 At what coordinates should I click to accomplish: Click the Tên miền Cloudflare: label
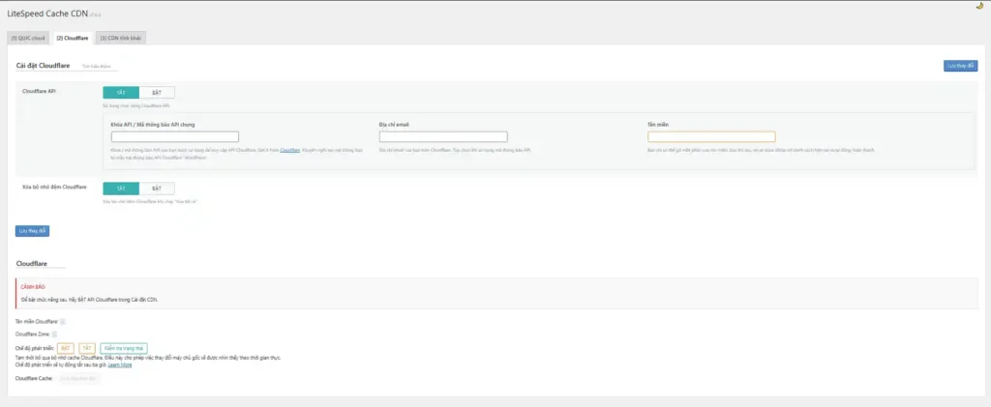[37, 322]
